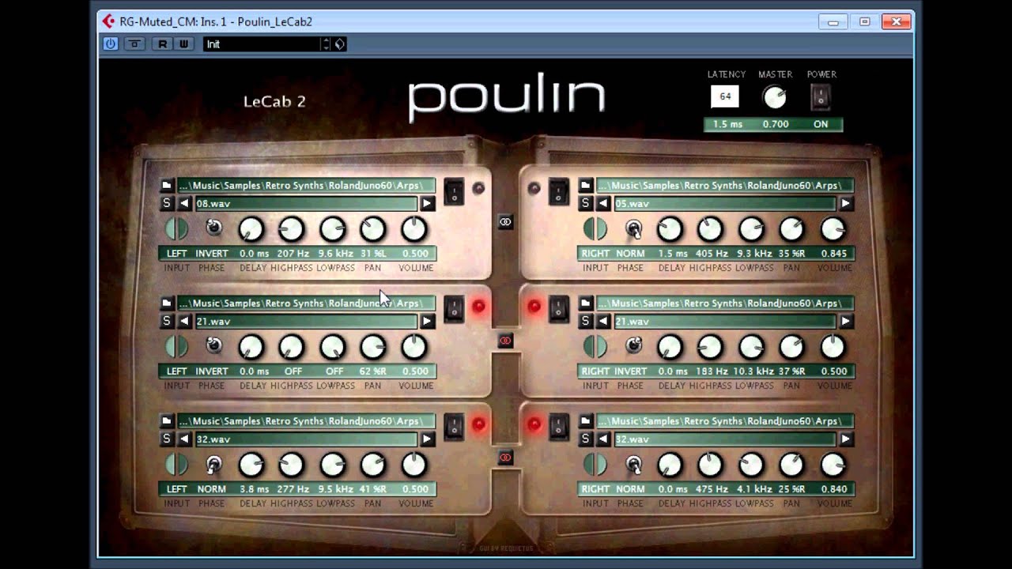Click the Cubase icon in the title bar

click(x=108, y=21)
